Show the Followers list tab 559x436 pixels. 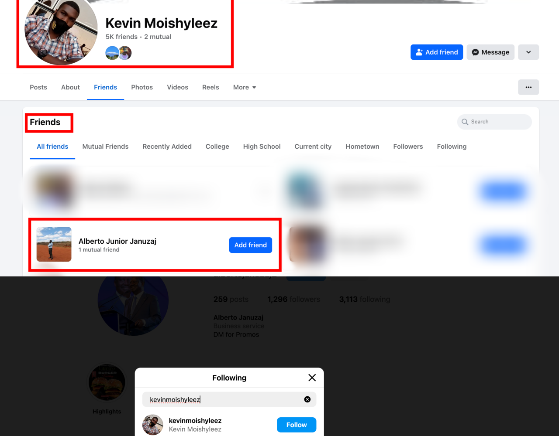(x=408, y=146)
